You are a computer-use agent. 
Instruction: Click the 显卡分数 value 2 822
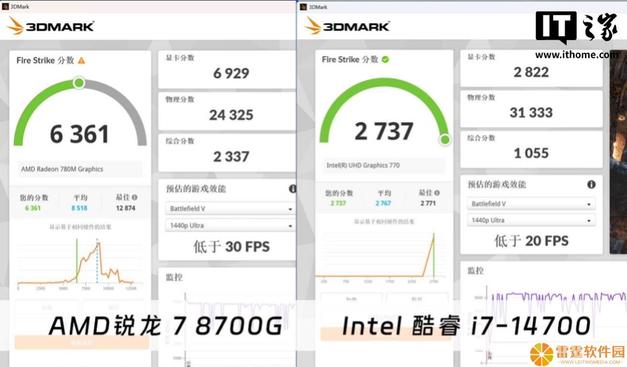[531, 72]
